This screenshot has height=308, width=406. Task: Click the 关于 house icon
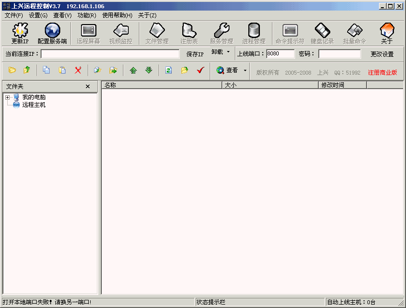(x=387, y=31)
